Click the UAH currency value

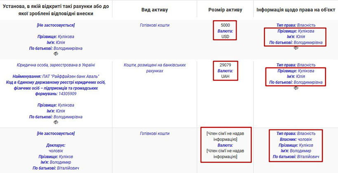point(225,76)
